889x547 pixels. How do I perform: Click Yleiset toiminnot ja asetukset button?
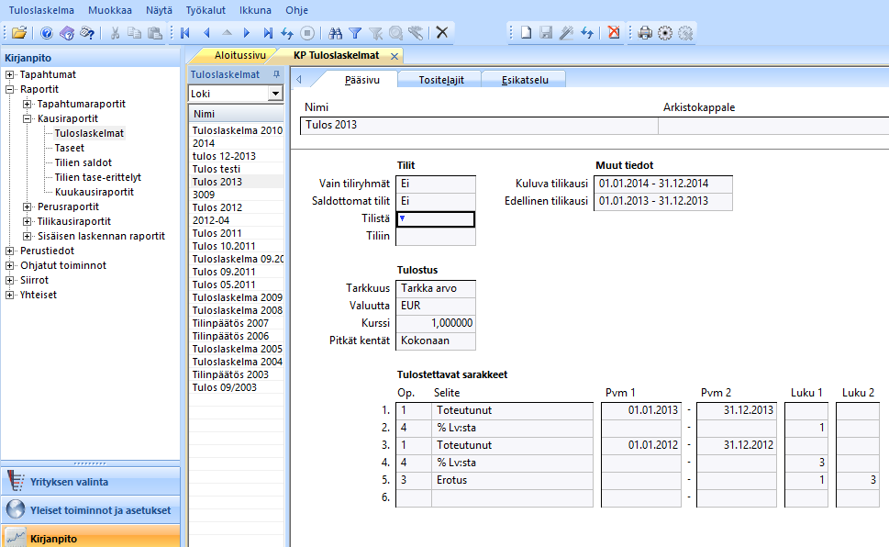pyautogui.click(x=90, y=509)
